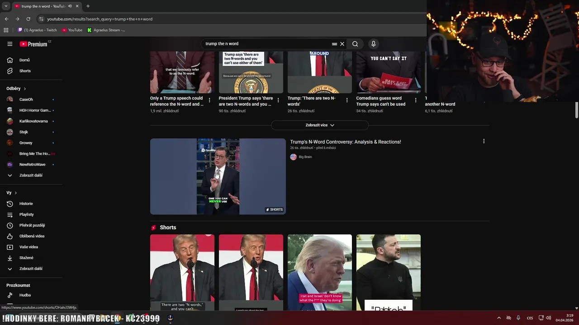Play short captioned 'There are two N words'

point(182,272)
